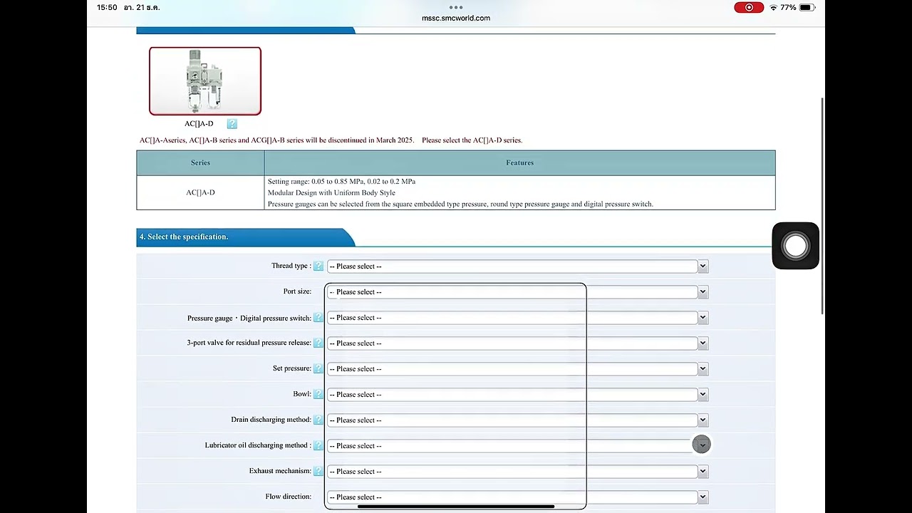Image resolution: width=912 pixels, height=513 pixels.
Task: Open help icon for Lubricator oil discharging
Action: coord(318,445)
